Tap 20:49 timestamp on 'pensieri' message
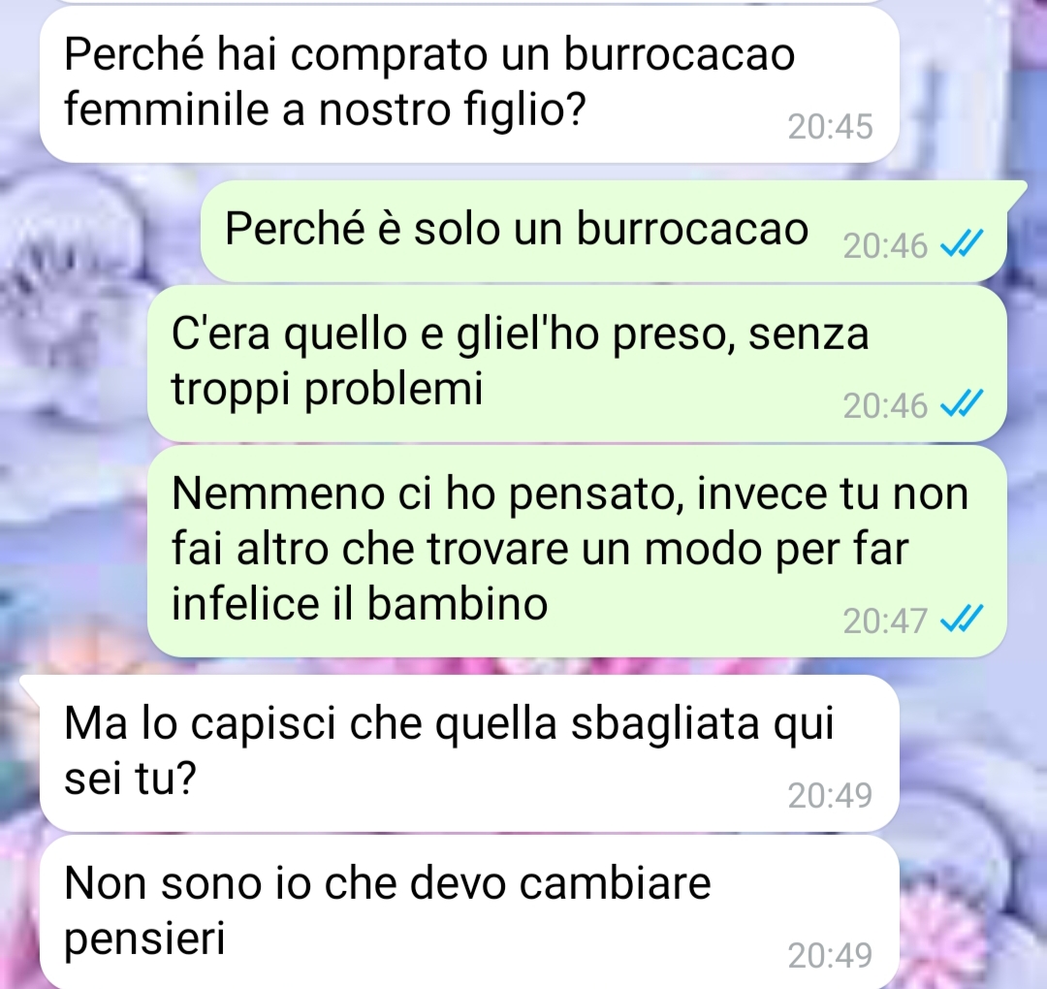The width and height of the screenshot is (1047, 989). [830, 955]
